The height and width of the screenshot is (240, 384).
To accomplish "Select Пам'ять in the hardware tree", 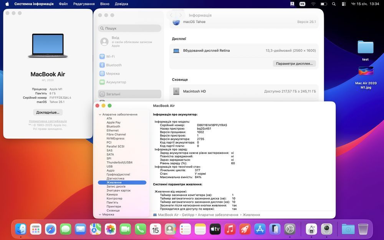I will (x=112, y=202).
